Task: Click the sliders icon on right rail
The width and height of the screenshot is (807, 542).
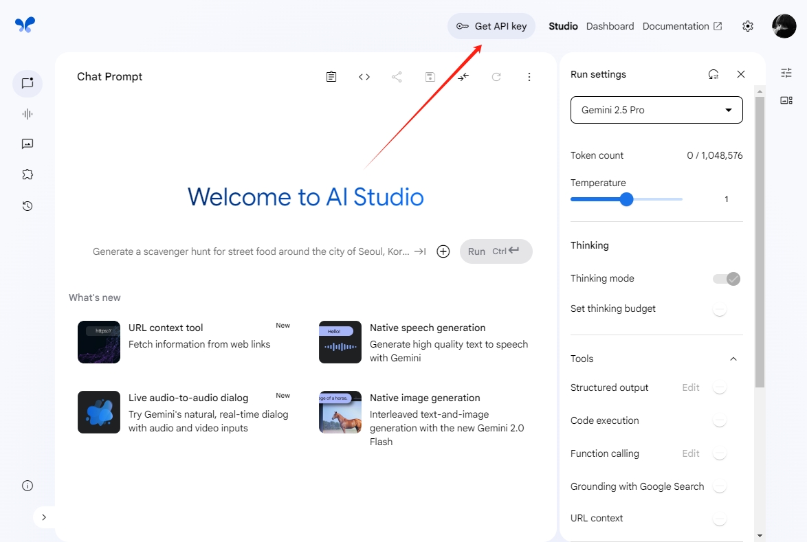Action: click(x=786, y=73)
